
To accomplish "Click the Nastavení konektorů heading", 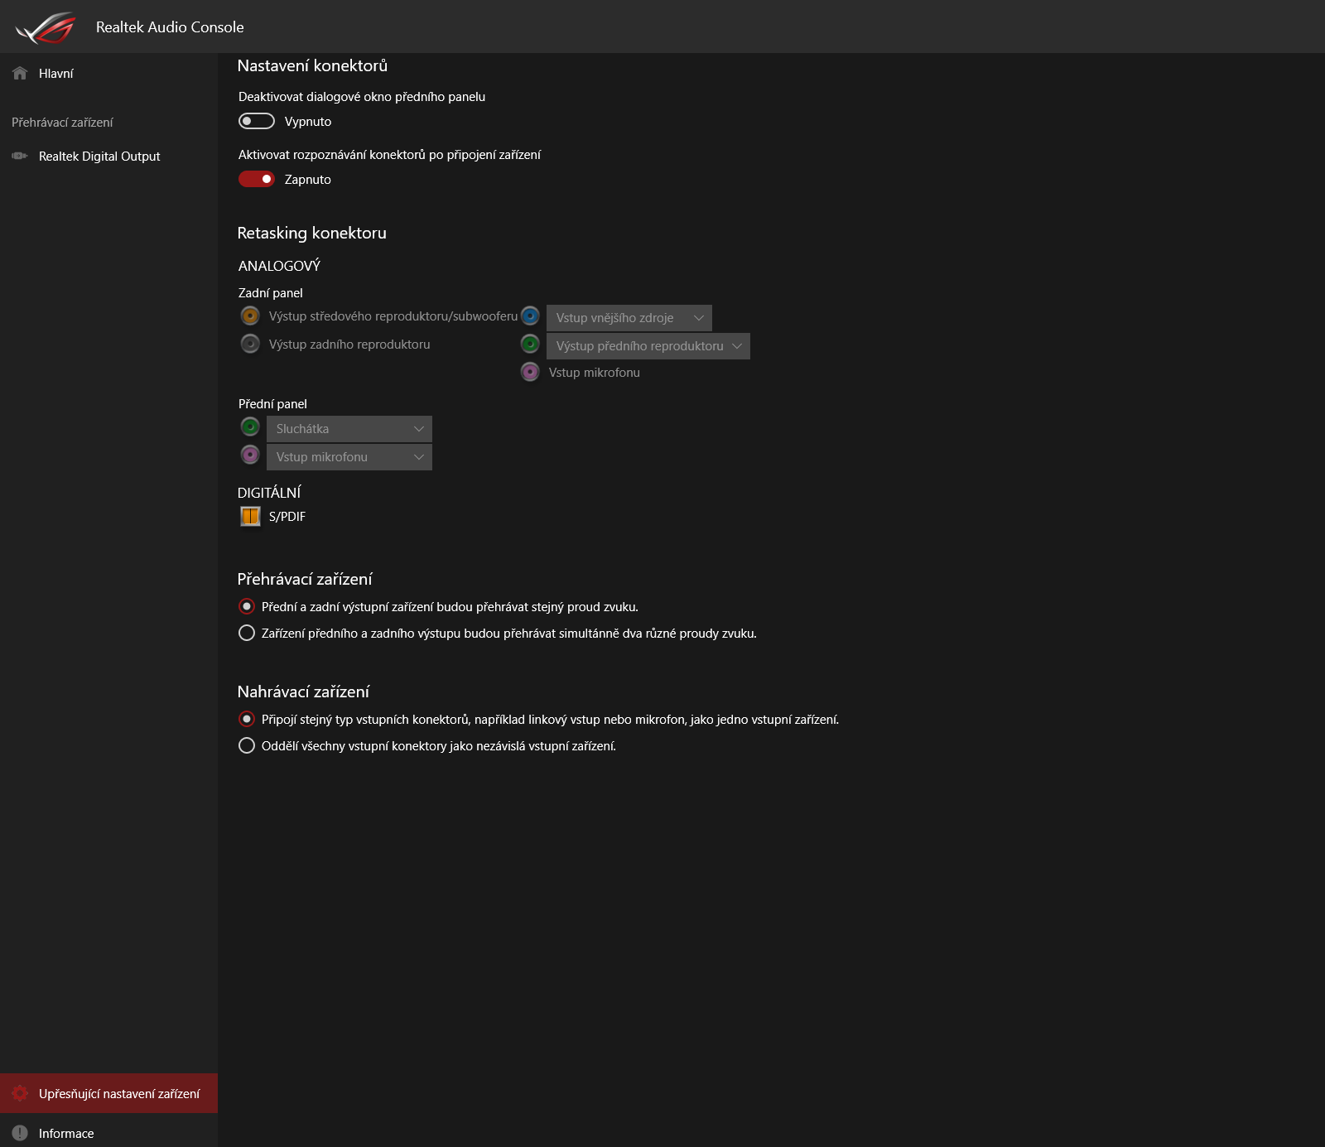I will pos(312,66).
